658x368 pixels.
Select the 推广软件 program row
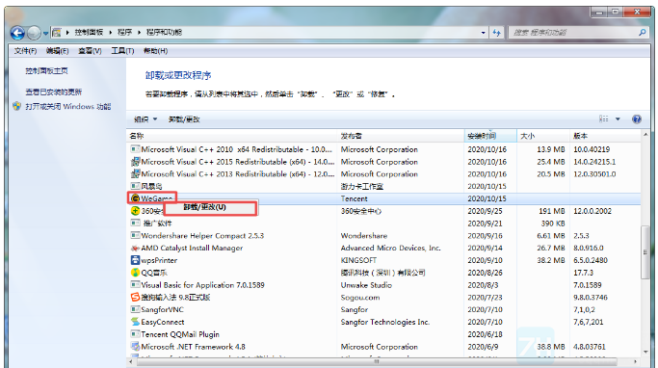(383, 223)
